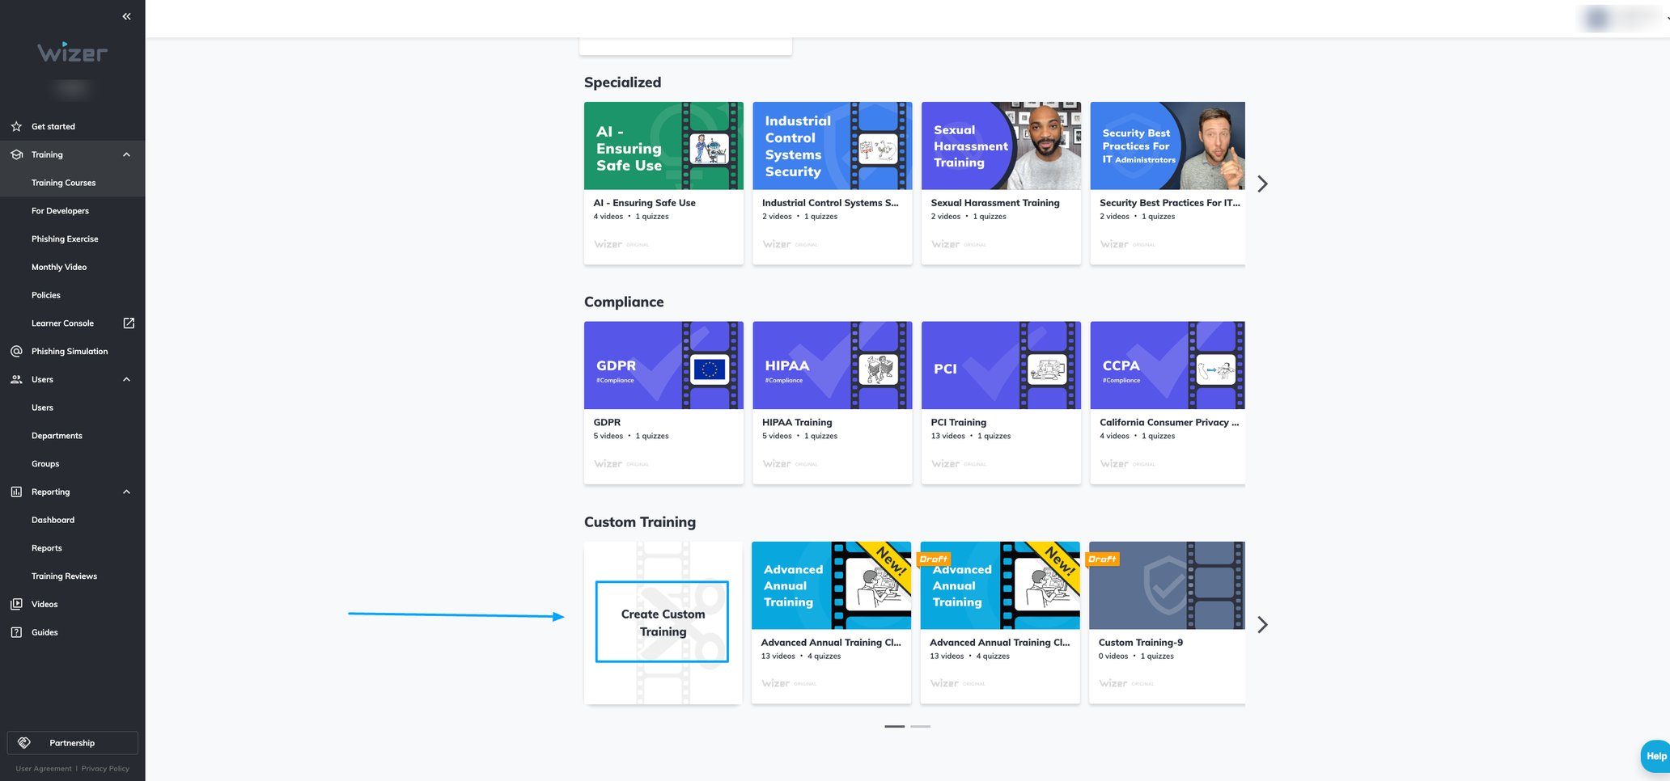Click the Guides question-mark icon
Viewport: 1670px width, 781px height.
tap(16, 632)
